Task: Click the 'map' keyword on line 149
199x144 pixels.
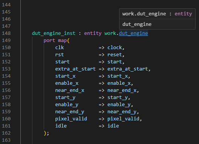Action: coord(62,40)
